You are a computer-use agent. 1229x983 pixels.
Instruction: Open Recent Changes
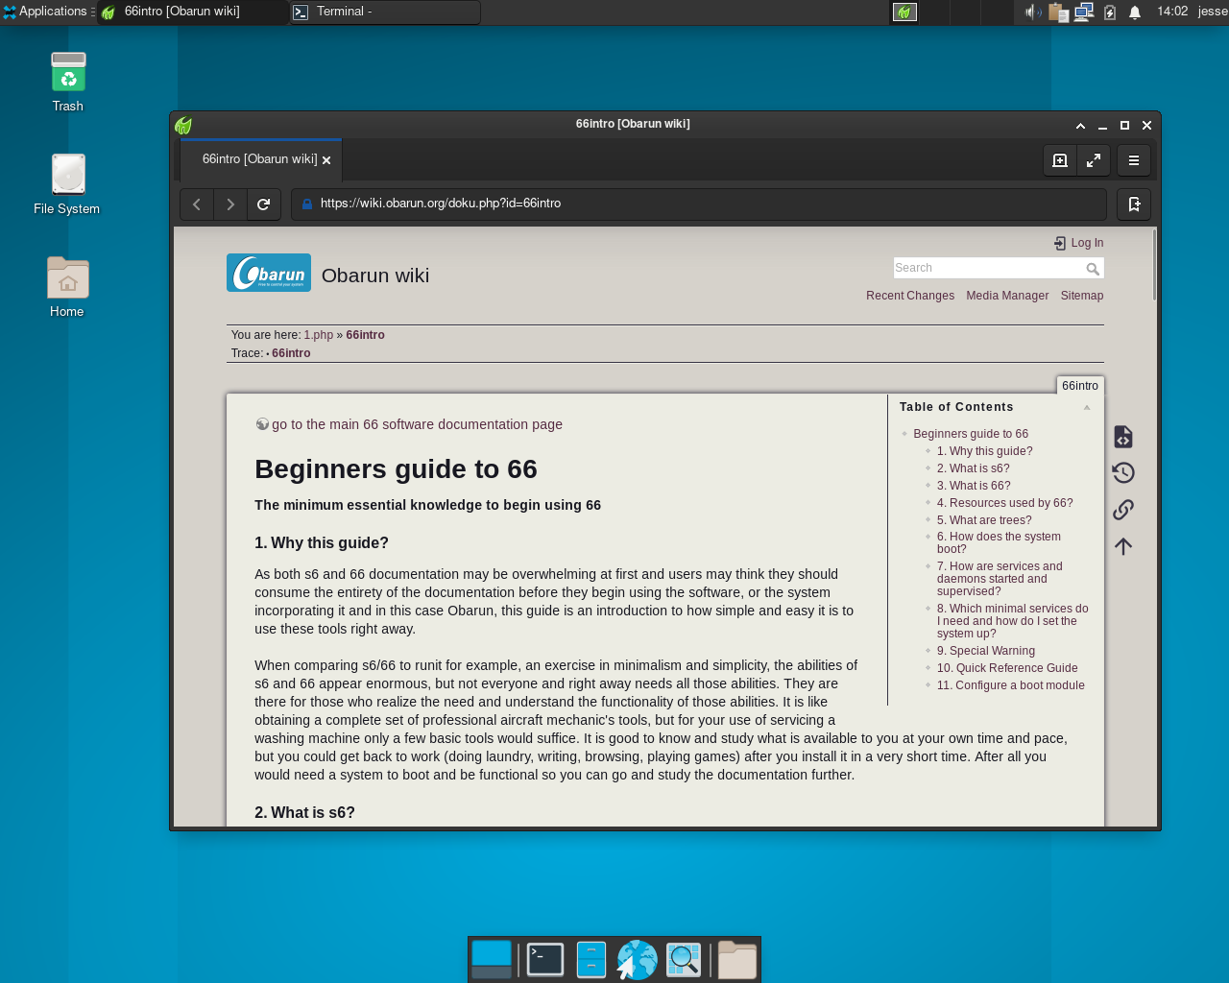click(910, 296)
